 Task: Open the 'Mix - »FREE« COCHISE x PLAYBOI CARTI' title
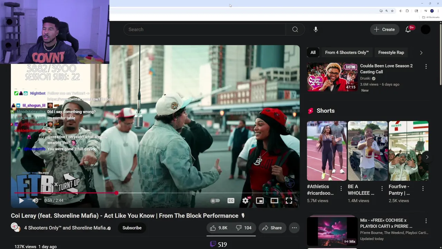(x=386, y=223)
